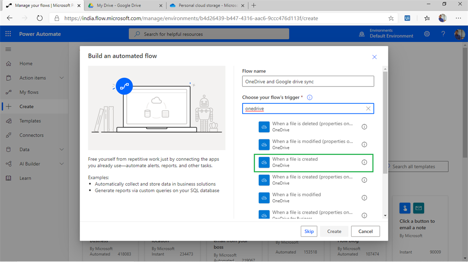The width and height of the screenshot is (468, 262).
Task: Switch to Personal cloud storage tab
Action: tap(208, 5)
